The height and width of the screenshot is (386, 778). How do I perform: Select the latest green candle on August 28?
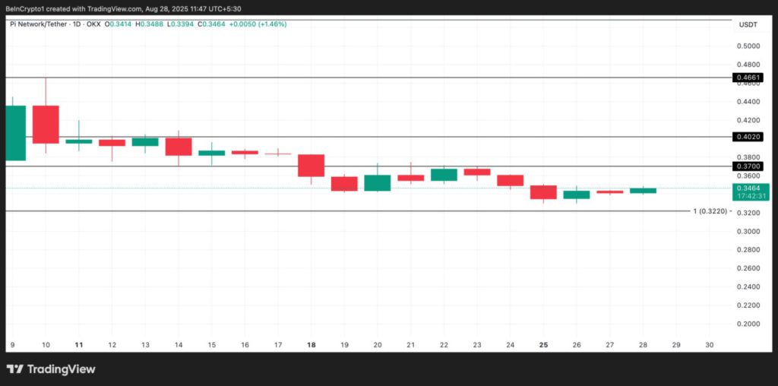pyautogui.click(x=643, y=191)
